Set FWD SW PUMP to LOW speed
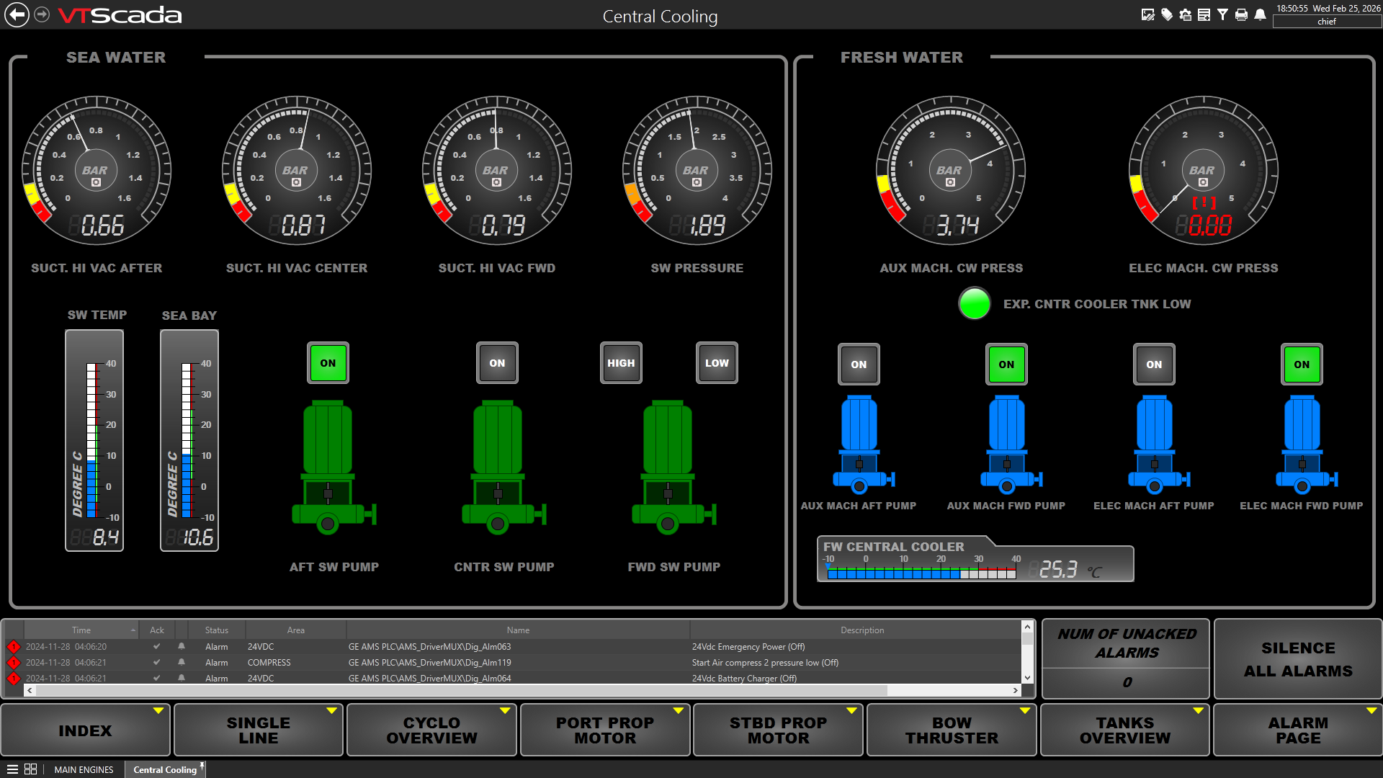The height and width of the screenshot is (778, 1383). click(717, 363)
